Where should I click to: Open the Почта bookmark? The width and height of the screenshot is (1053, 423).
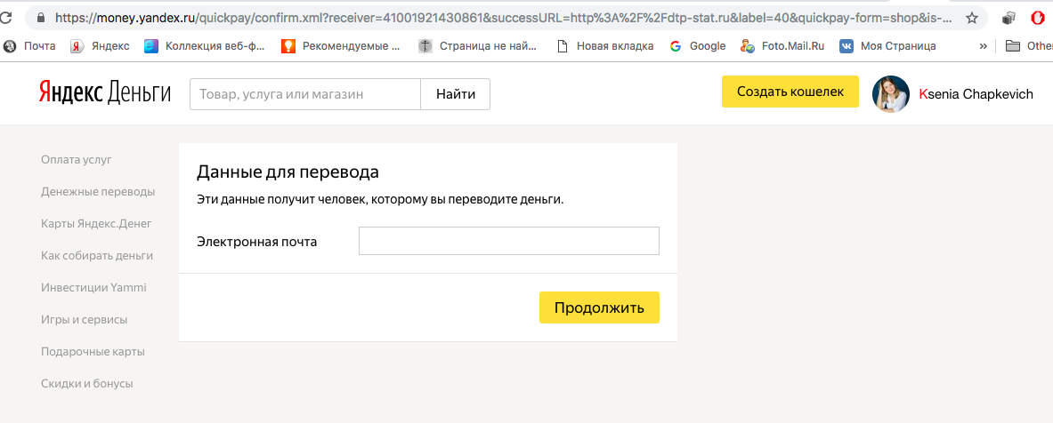30,46
